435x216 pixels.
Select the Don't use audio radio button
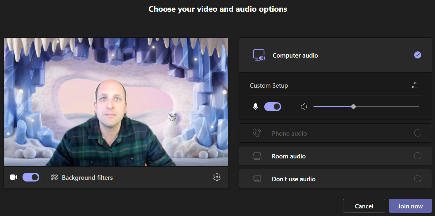tap(418, 179)
